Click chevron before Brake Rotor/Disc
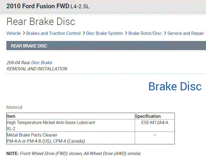The image size is (206, 159). 126,33
